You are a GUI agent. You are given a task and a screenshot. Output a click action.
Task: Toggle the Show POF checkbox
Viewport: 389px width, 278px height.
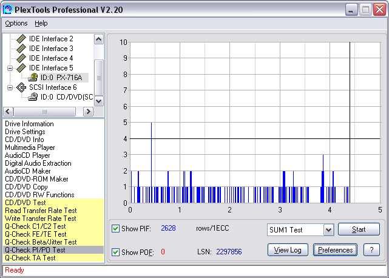tap(116, 252)
